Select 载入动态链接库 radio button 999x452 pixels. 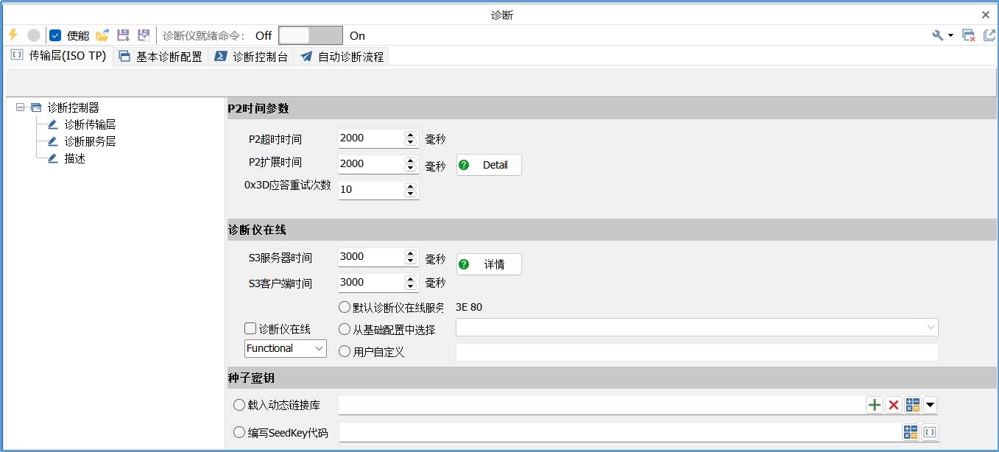[x=239, y=404]
